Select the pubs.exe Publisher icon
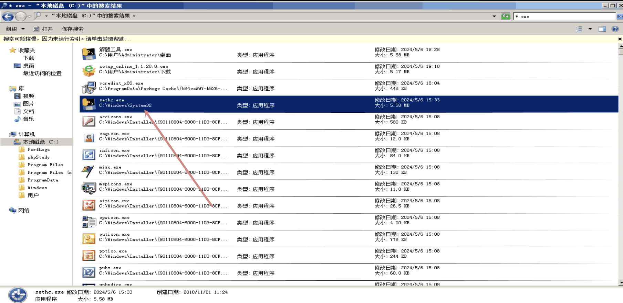 pos(89,272)
